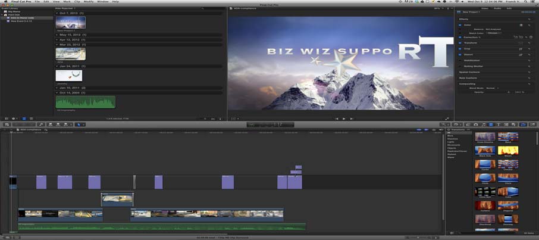Open the Photos browser camera icon

tap(476, 124)
